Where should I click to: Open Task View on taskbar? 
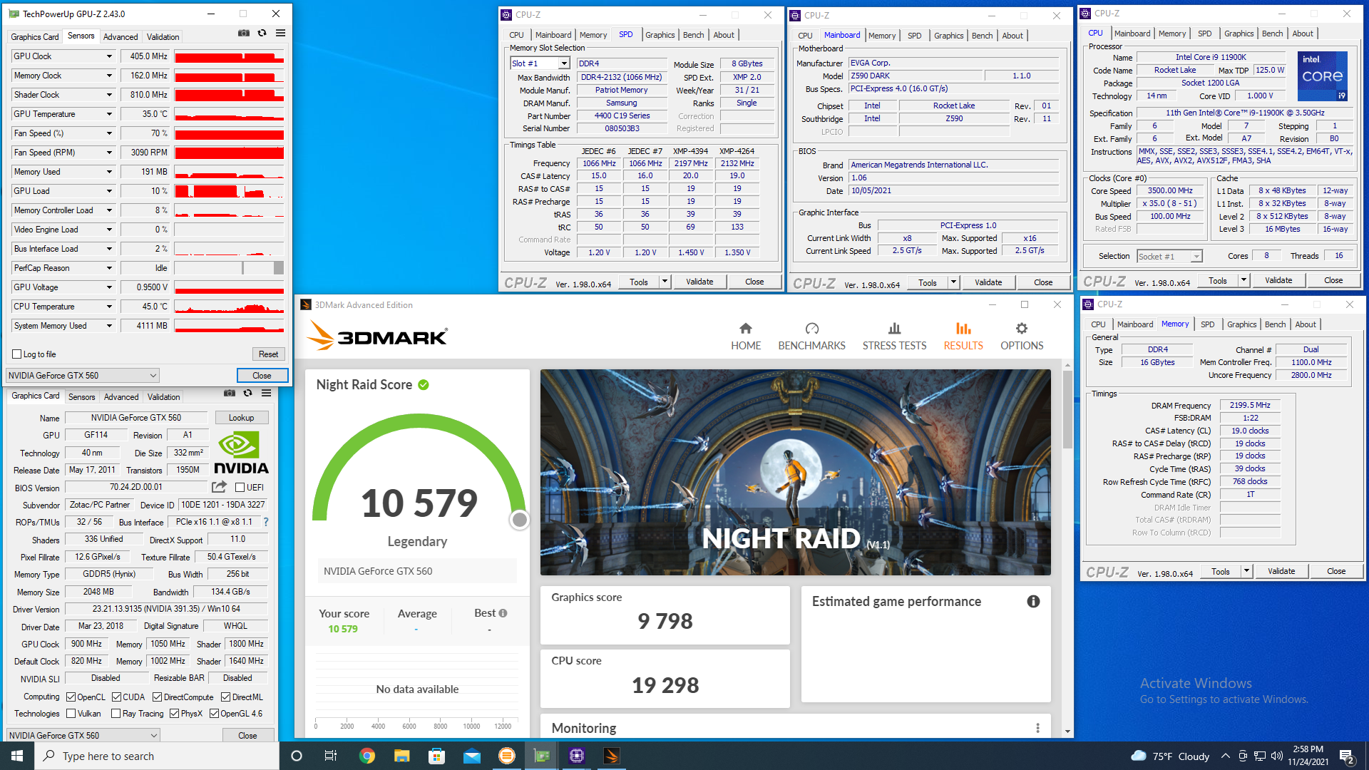tap(331, 756)
